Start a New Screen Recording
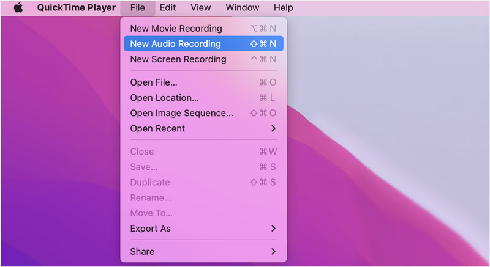This screenshot has height=267, width=490. coord(203,59)
